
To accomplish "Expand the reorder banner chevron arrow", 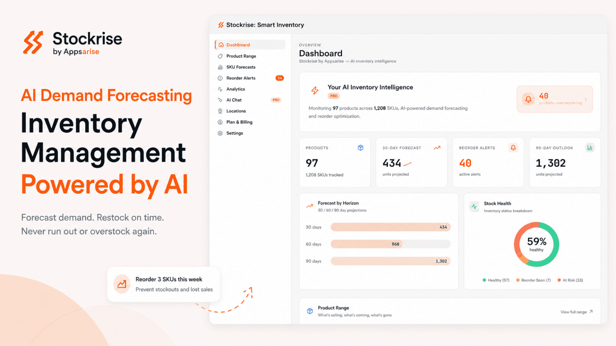I will [x=586, y=99].
